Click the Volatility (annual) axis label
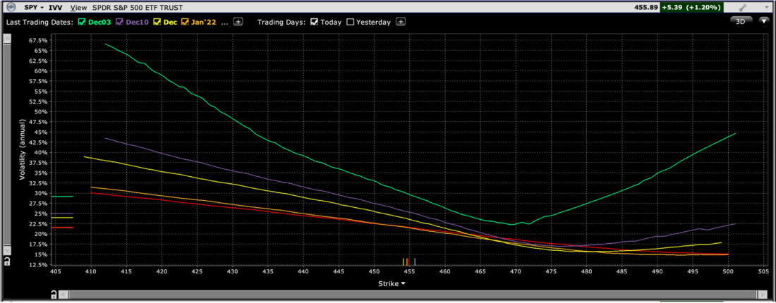This screenshot has height=303, width=776. click(23, 151)
